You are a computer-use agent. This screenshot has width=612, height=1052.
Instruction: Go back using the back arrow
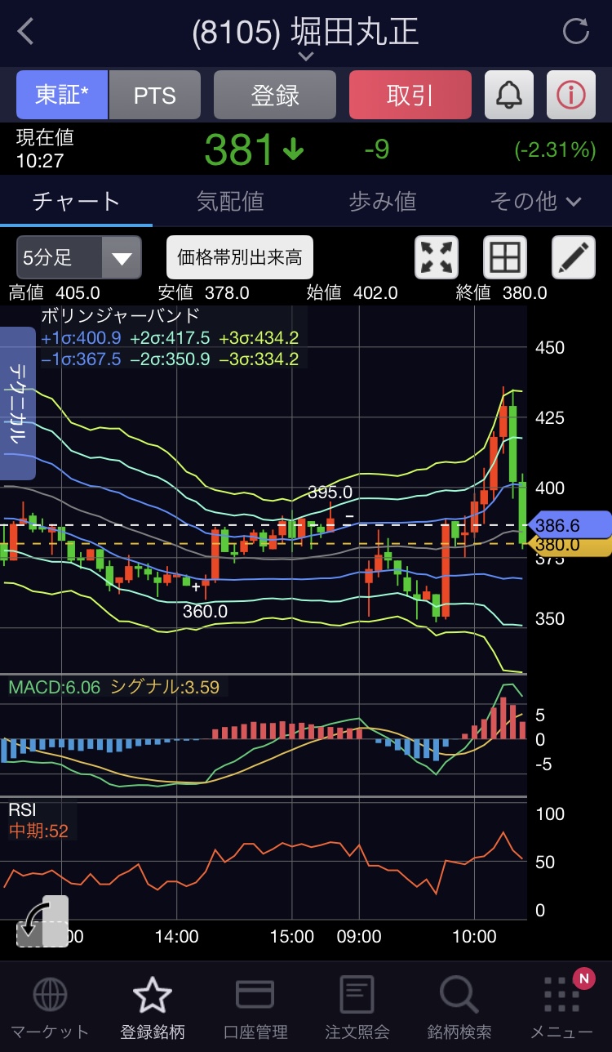pos(26,32)
